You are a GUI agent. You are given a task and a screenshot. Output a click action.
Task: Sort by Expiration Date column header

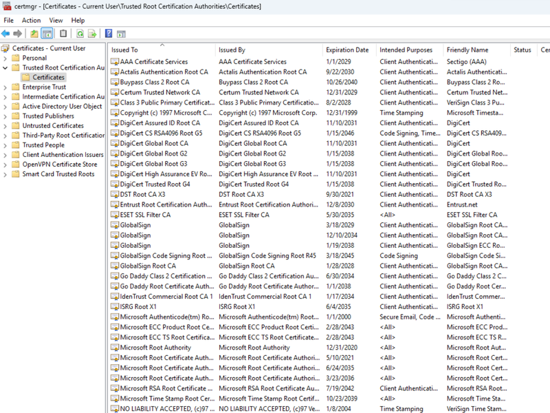[x=349, y=50]
